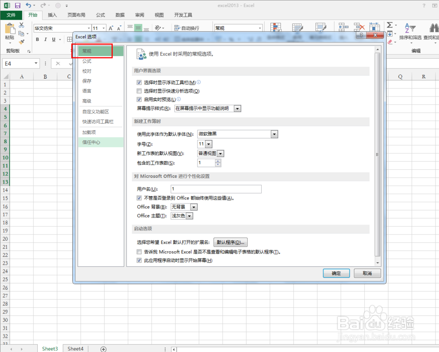Open 新工作表的默认视图 dropdown

click(x=221, y=153)
